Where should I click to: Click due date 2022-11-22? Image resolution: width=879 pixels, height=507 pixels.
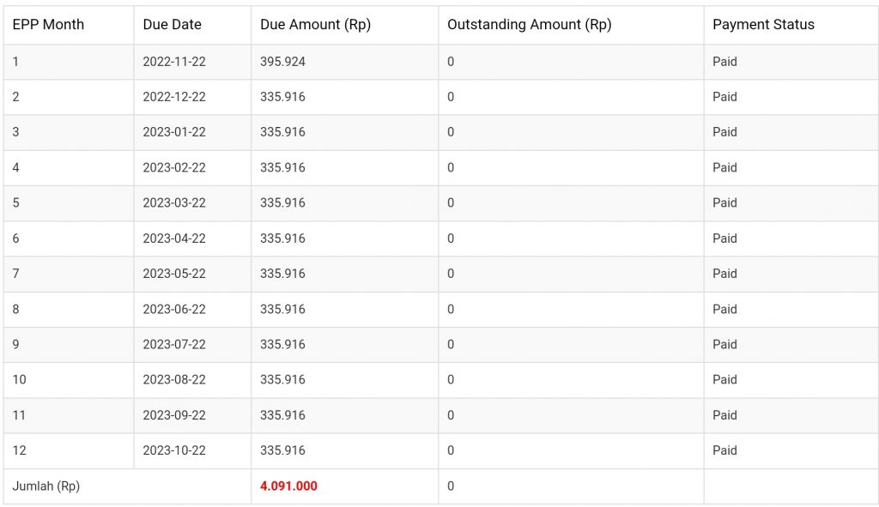174,62
